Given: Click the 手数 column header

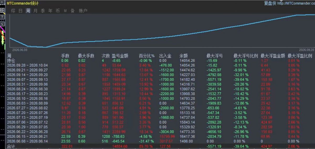Looking at the screenshot, I should 65,56.
